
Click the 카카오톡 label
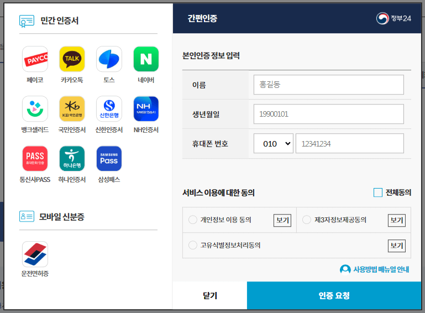[72, 80]
